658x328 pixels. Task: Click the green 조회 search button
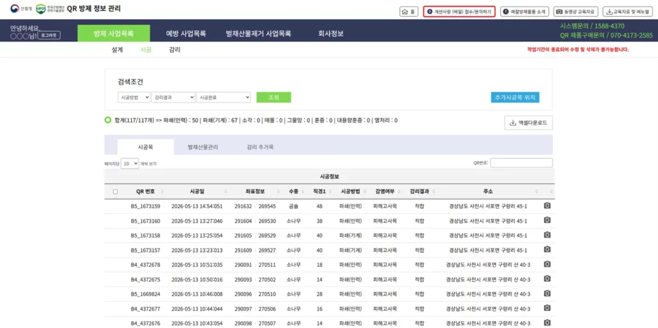click(274, 98)
